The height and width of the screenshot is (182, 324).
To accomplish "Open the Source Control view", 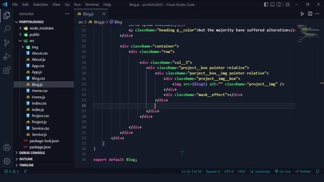I will click(7, 42).
